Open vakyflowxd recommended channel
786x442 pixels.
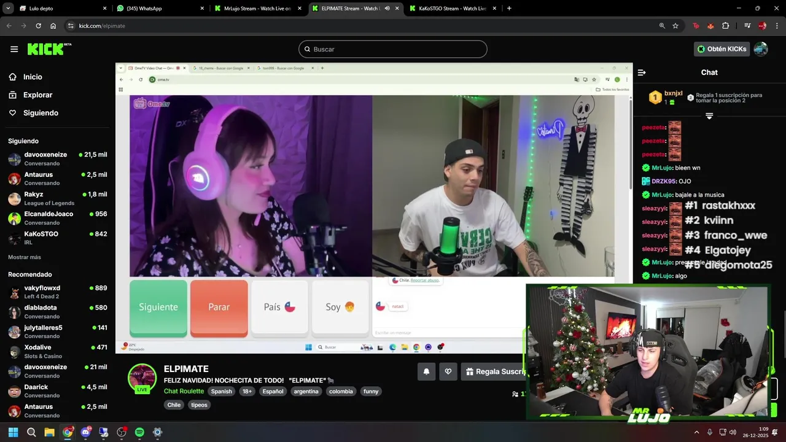58,292
